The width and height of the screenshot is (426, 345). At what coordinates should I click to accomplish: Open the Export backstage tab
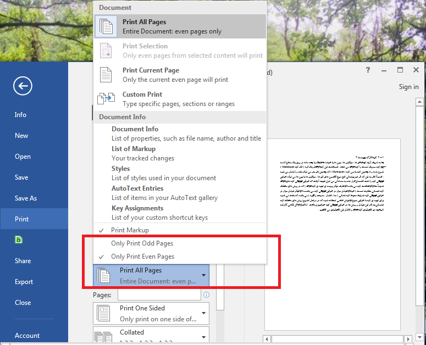point(34,282)
